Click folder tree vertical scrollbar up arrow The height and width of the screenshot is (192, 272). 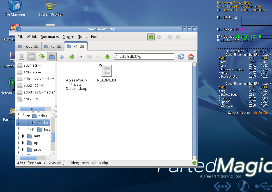tap(53, 115)
